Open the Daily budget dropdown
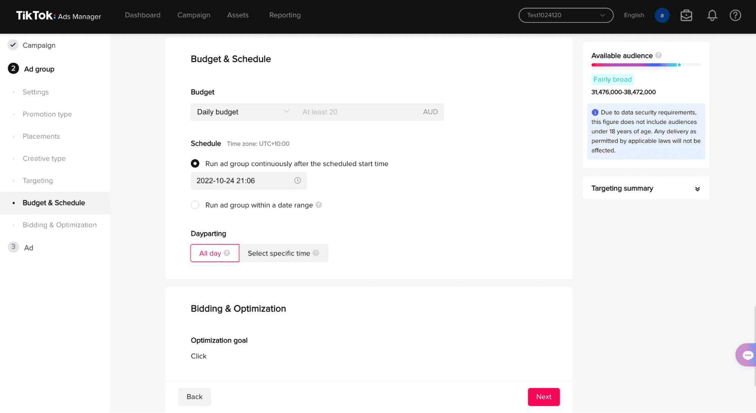The height and width of the screenshot is (413, 756). [x=242, y=112]
